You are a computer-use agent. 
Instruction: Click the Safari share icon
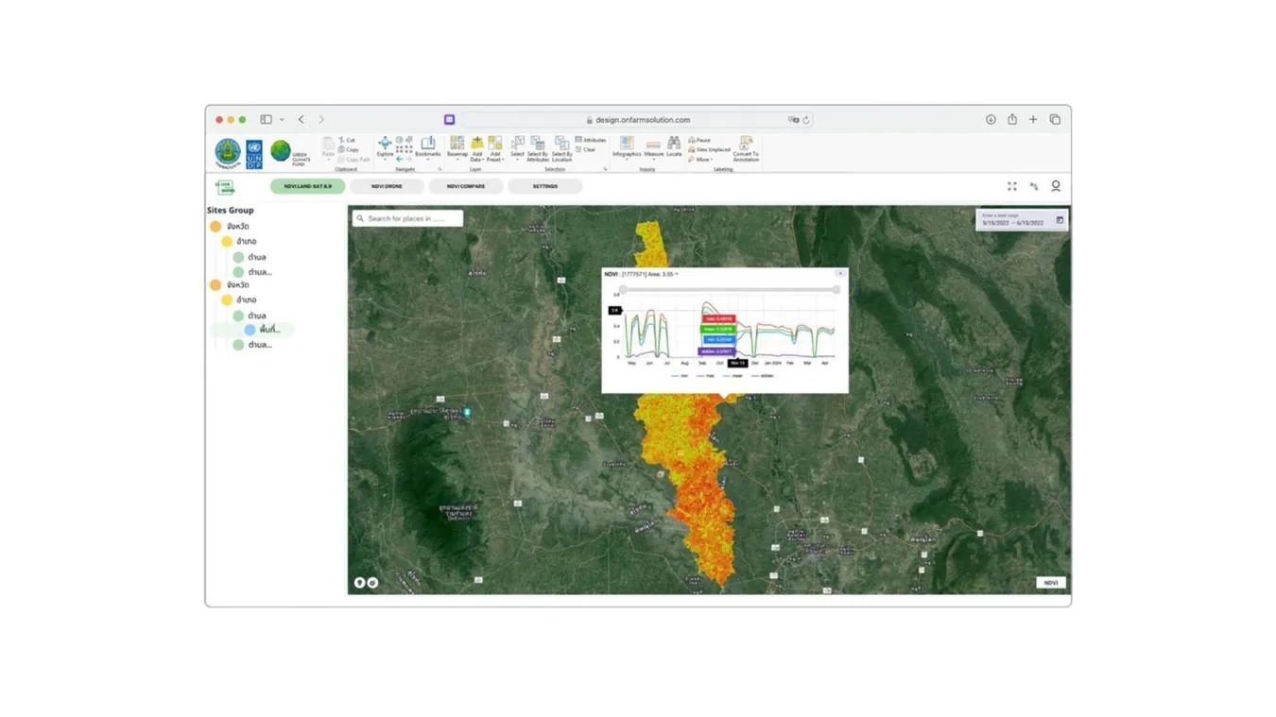pos(1012,119)
